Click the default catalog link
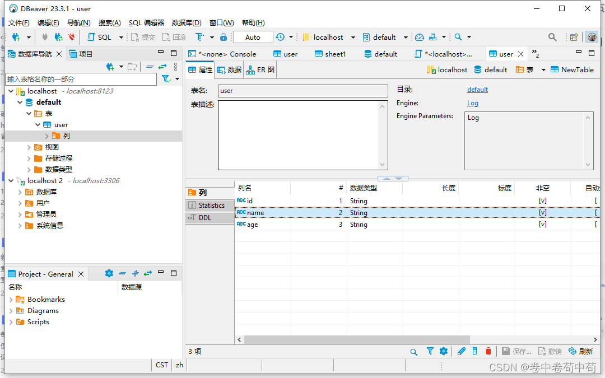 click(x=477, y=89)
